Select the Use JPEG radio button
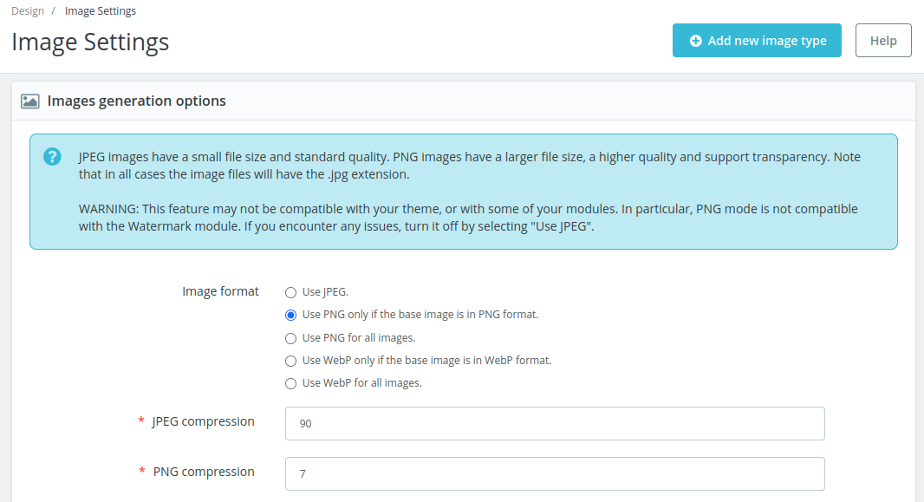The height and width of the screenshot is (502, 924). pyautogui.click(x=290, y=292)
